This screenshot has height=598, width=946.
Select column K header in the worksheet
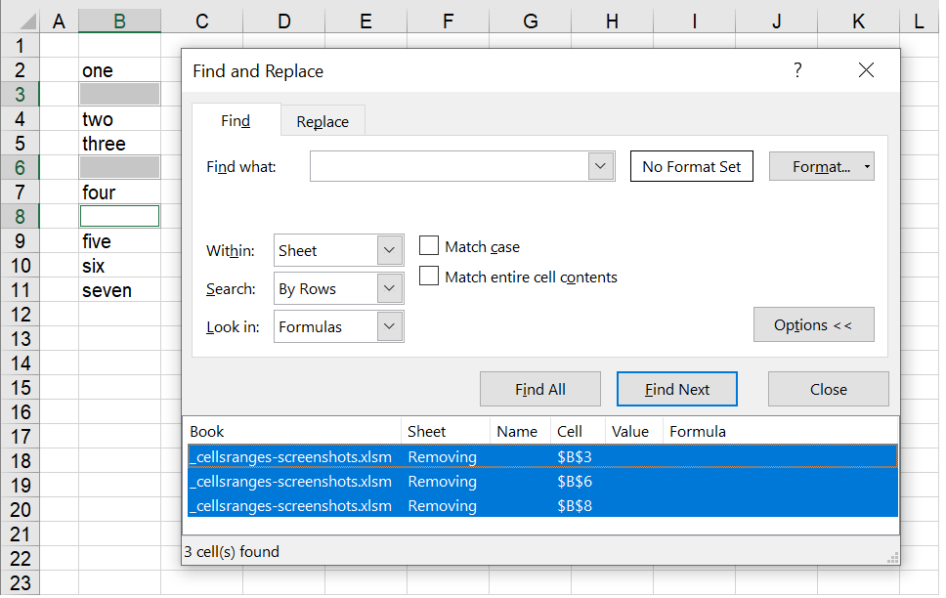click(858, 21)
